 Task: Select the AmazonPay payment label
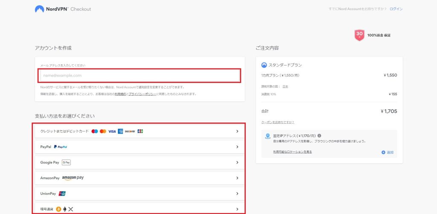pos(50,178)
